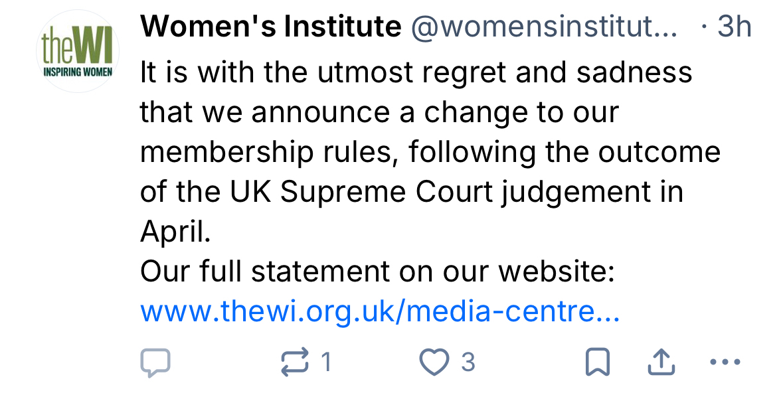Like the post with the heart icon

[x=434, y=362]
